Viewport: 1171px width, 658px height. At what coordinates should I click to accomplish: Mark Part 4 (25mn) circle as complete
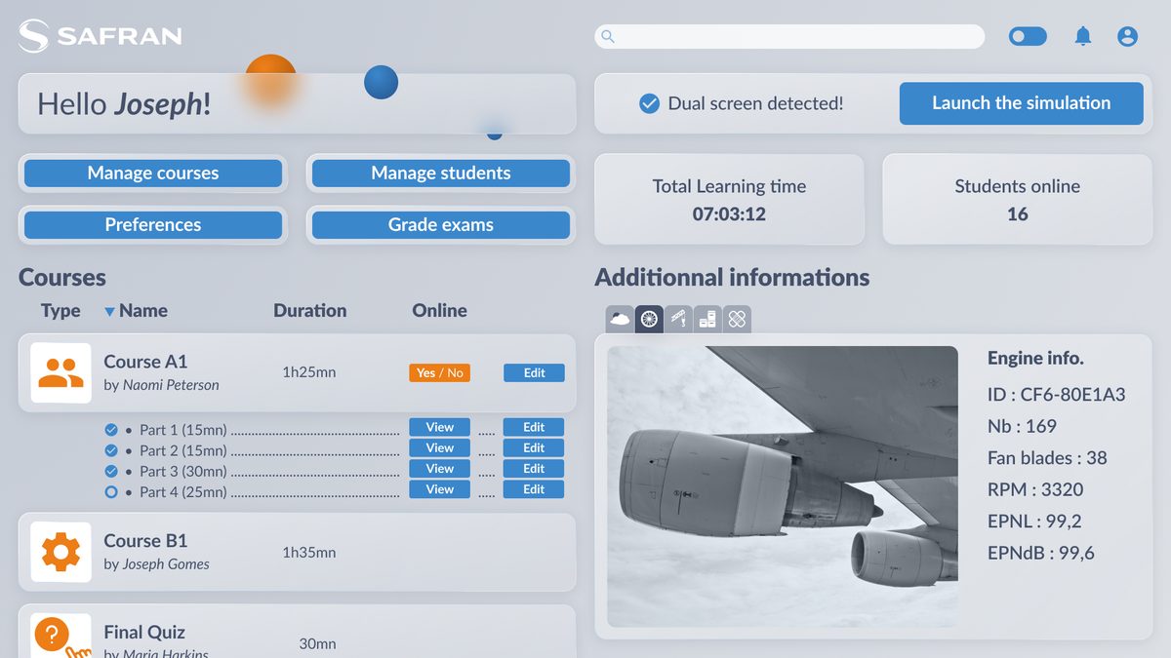(x=111, y=492)
